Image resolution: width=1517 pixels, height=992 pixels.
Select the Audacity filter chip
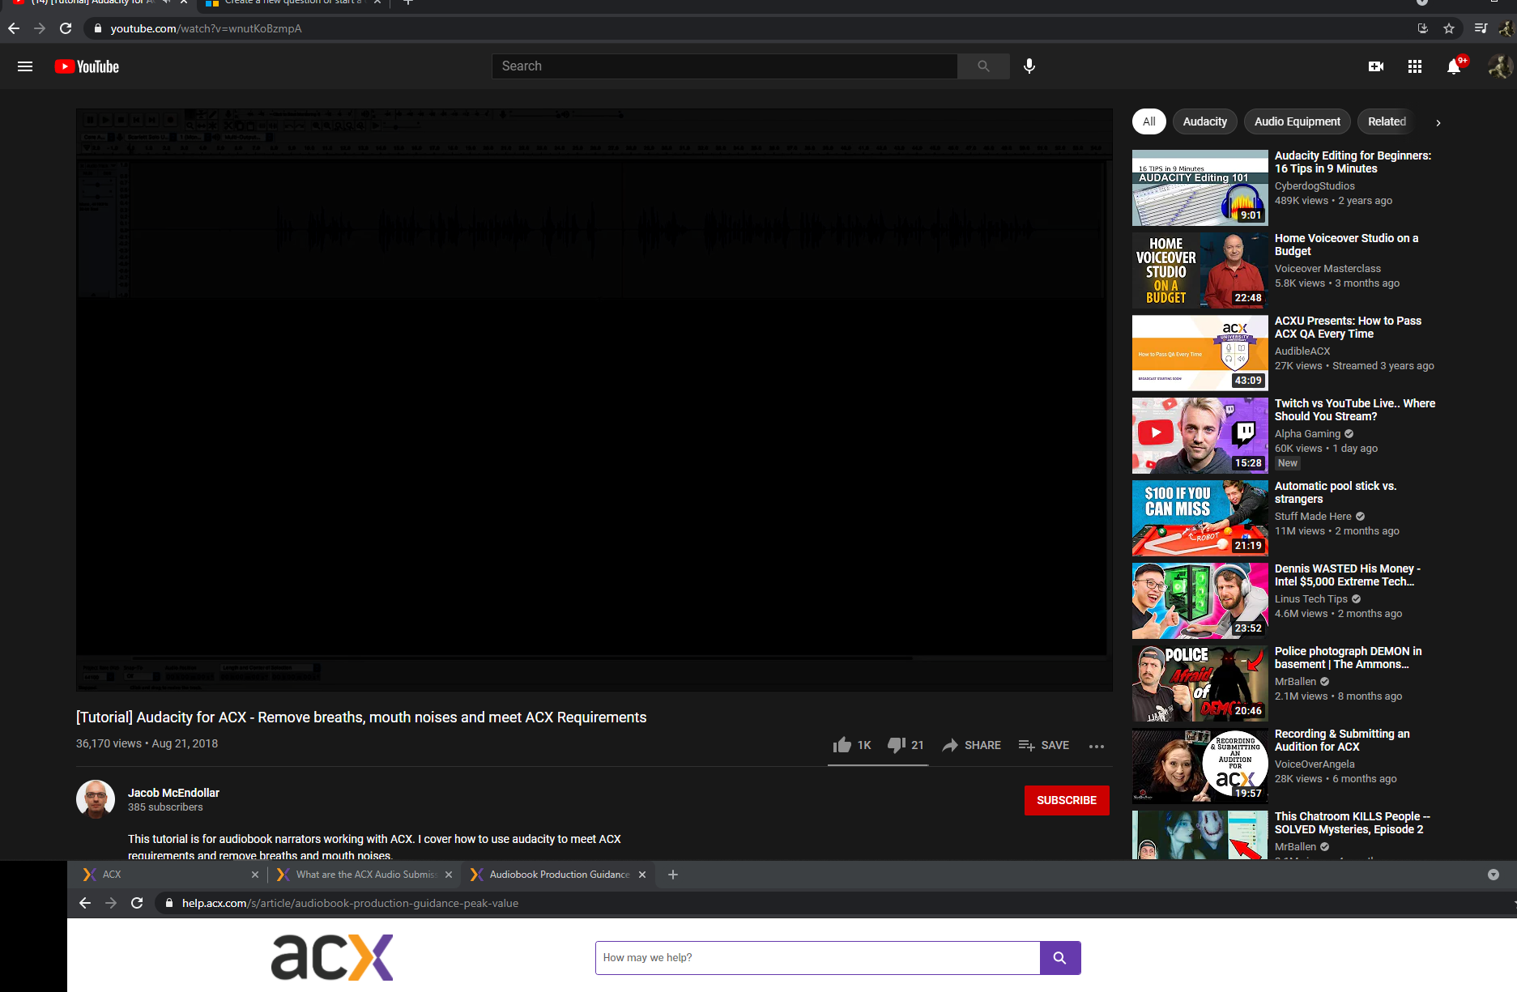tap(1205, 121)
